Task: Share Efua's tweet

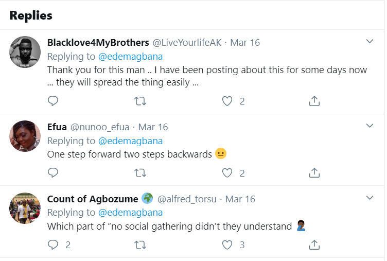Action: click(314, 173)
